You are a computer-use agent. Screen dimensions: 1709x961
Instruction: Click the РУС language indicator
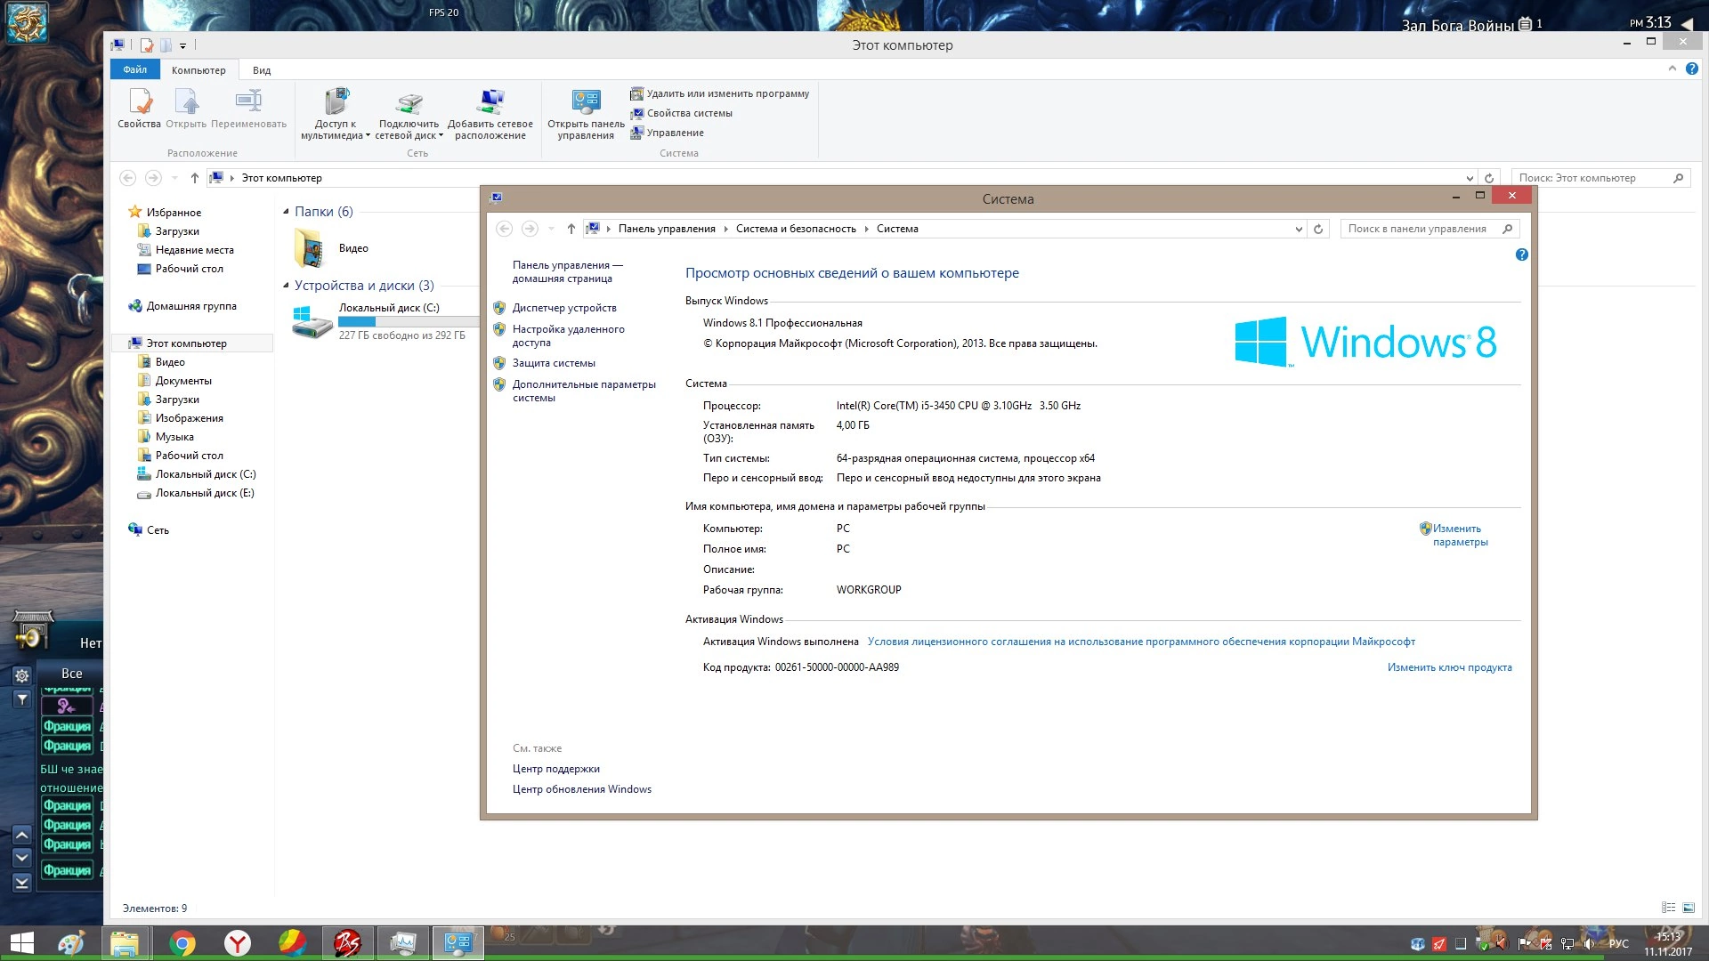pos(1618,944)
